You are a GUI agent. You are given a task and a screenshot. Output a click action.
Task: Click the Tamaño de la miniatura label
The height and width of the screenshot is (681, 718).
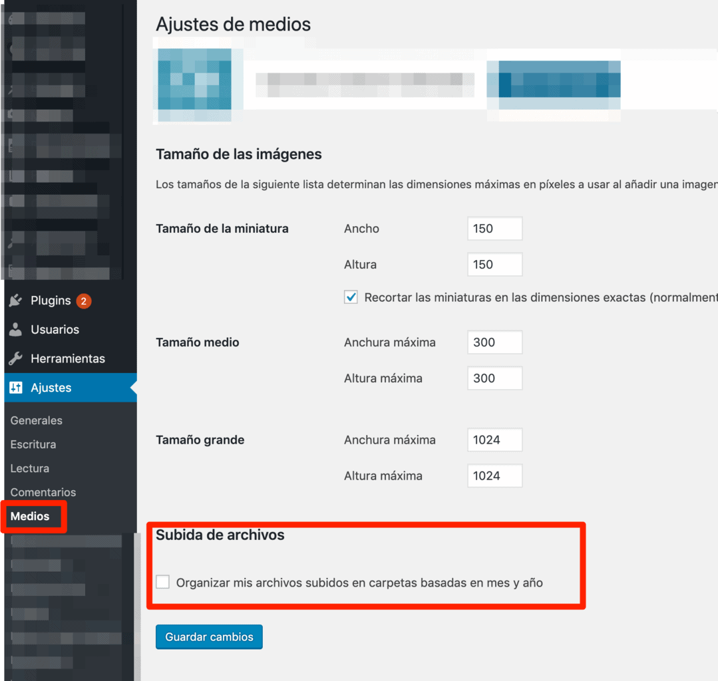point(222,228)
